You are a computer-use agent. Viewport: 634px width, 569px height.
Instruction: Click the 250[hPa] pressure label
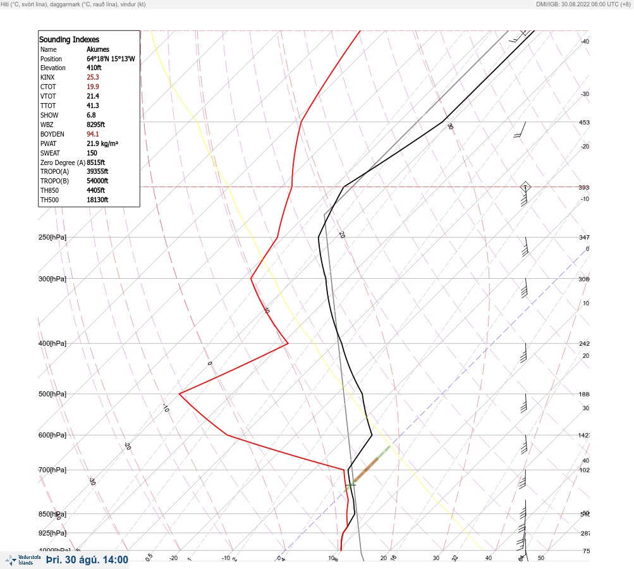point(52,237)
